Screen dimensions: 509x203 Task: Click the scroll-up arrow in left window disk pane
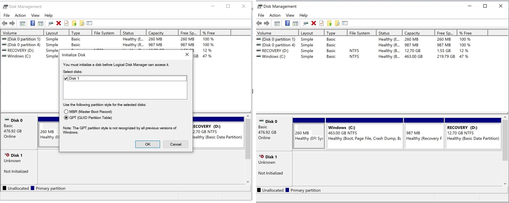coord(248,116)
